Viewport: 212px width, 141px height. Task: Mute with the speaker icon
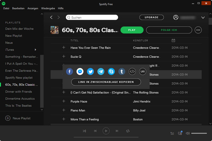pyautogui.click(x=188, y=134)
